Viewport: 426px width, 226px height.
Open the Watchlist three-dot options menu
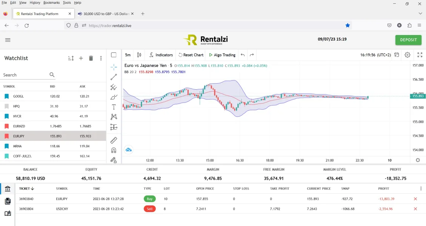coord(101,58)
